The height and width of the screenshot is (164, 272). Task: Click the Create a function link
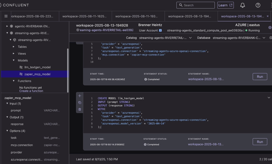coord(31,91)
